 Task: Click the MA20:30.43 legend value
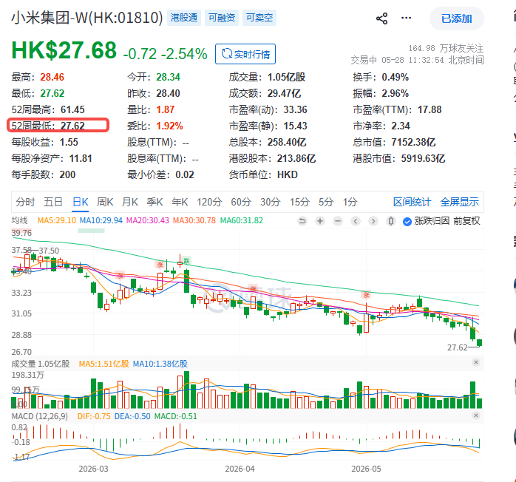[x=148, y=220]
